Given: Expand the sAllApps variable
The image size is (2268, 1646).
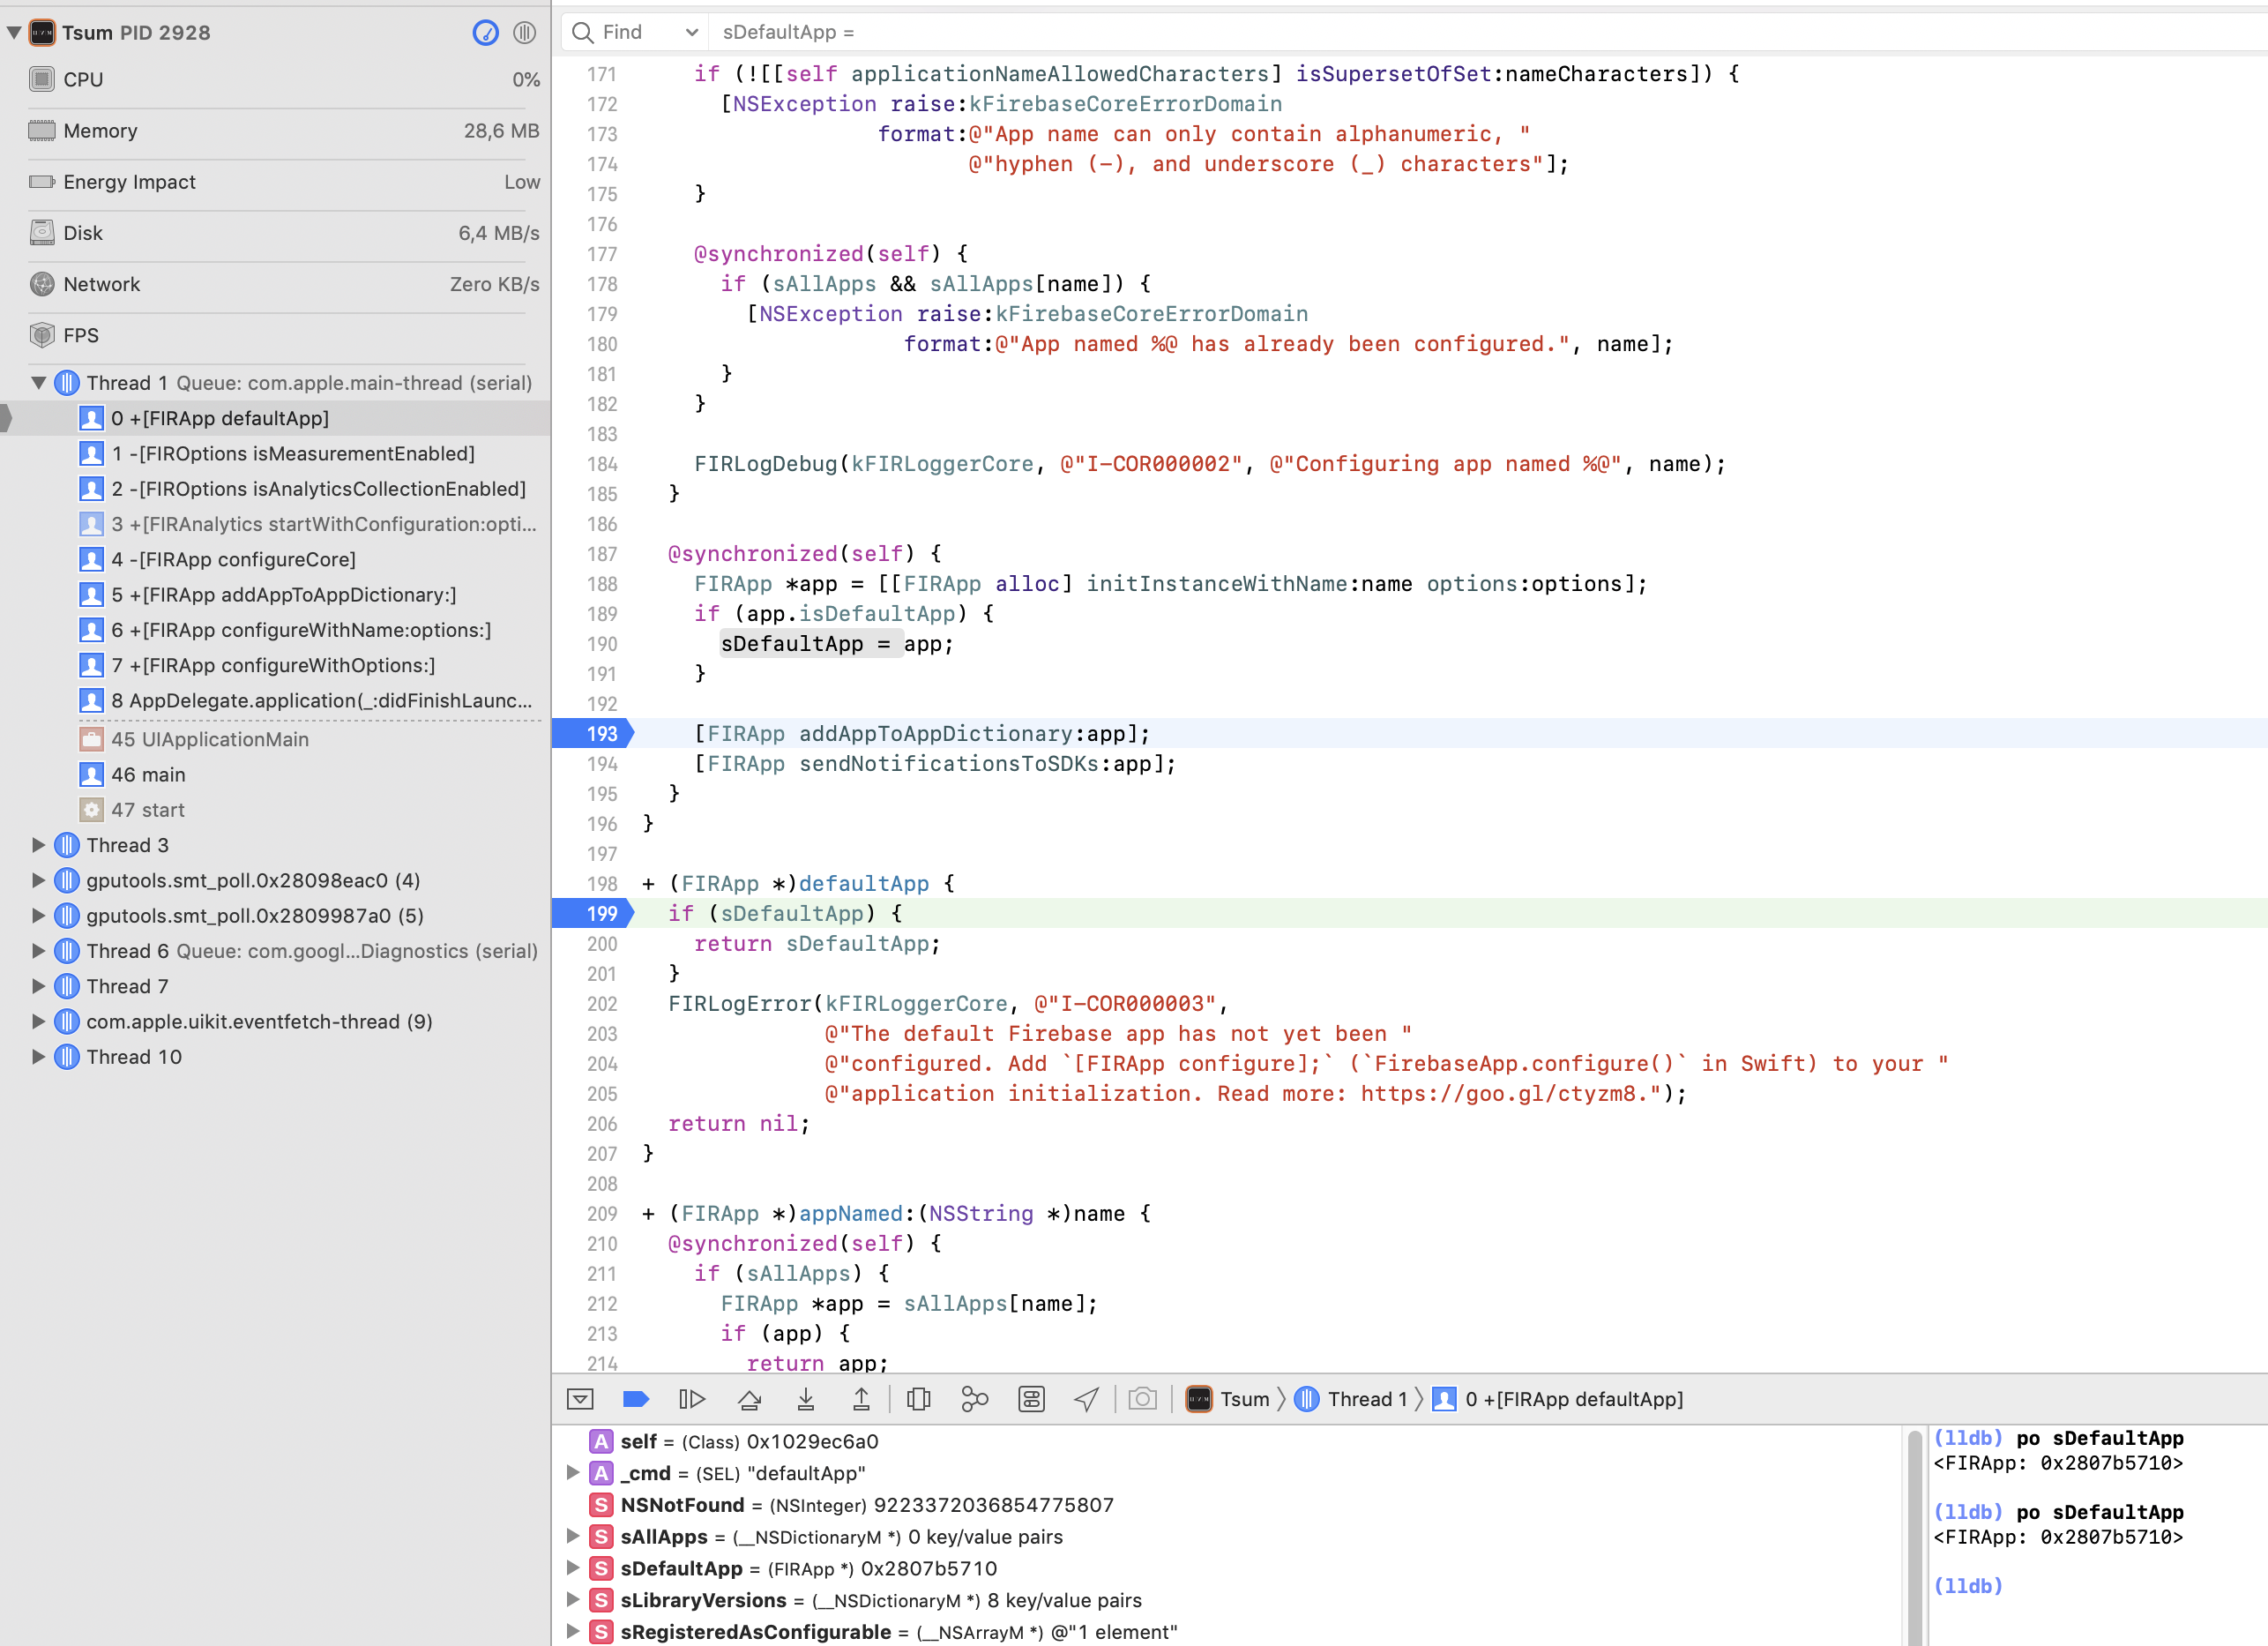Looking at the screenshot, I should coord(573,1537).
